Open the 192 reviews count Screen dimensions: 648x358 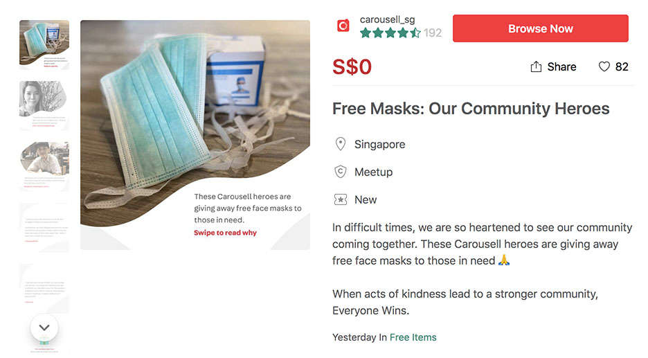433,33
